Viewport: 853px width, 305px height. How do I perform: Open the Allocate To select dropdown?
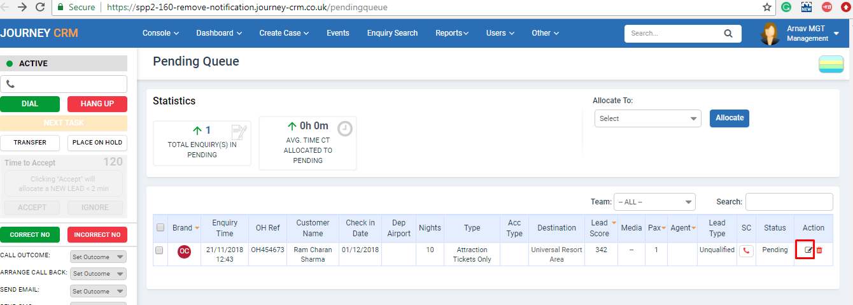pos(647,118)
